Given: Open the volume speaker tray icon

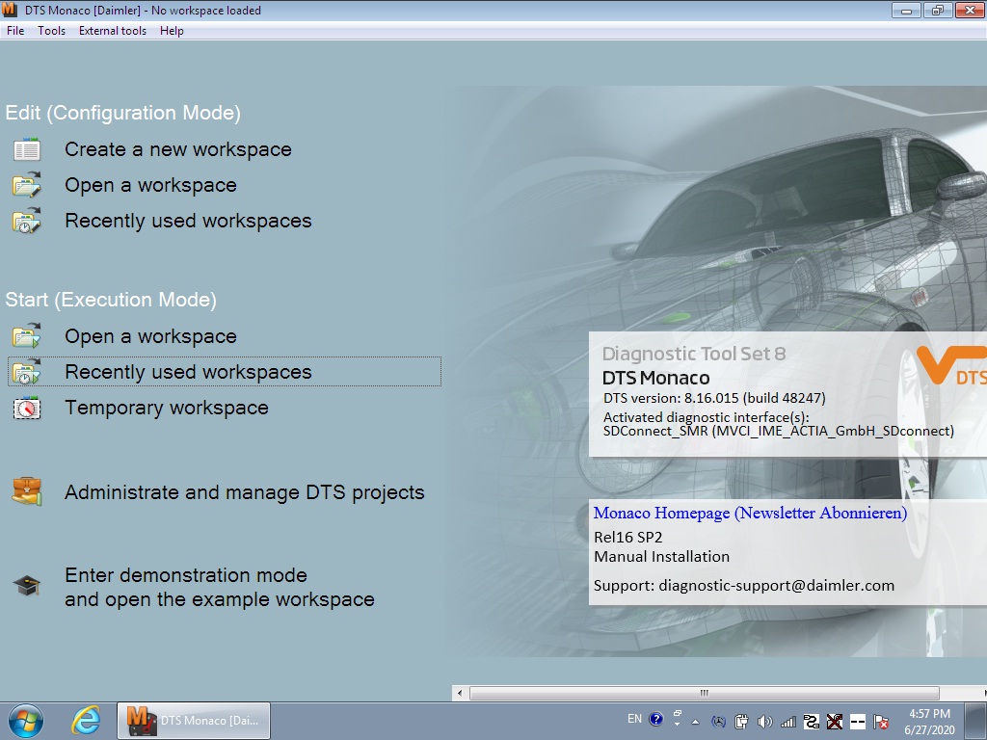Looking at the screenshot, I should [x=765, y=721].
